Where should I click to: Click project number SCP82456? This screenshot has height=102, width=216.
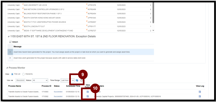[x=92, y=9]
